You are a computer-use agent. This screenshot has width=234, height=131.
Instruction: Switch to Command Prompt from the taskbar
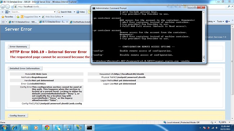coord(90,127)
